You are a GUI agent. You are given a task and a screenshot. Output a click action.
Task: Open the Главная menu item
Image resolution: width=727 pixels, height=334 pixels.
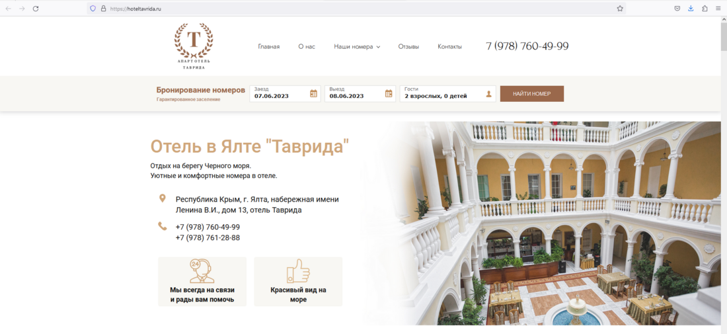click(x=269, y=46)
